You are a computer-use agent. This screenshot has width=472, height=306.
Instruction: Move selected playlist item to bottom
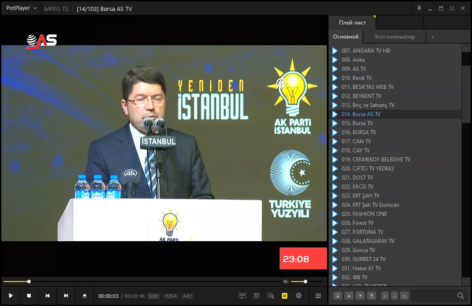click(372, 296)
